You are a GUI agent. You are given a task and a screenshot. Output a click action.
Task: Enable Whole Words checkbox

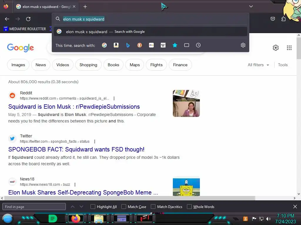(189, 207)
